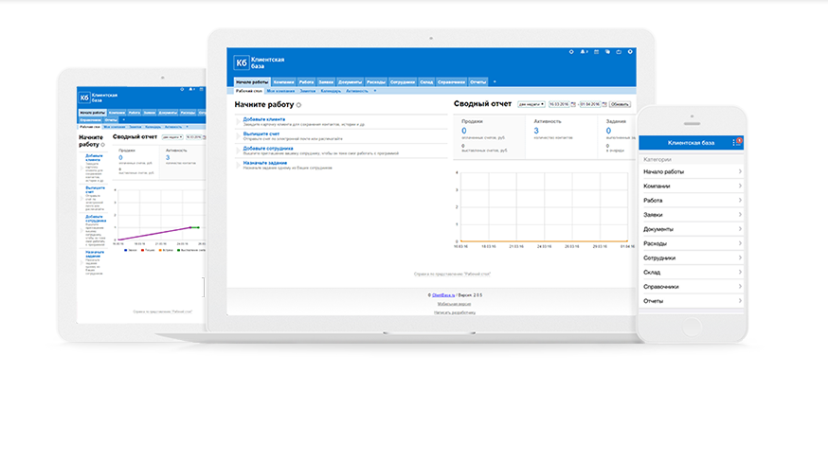This screenshot has width=828, height=462.
Task: Expand the Добавьте сотрудника arrow on laptop
Action: coord(238,151)
